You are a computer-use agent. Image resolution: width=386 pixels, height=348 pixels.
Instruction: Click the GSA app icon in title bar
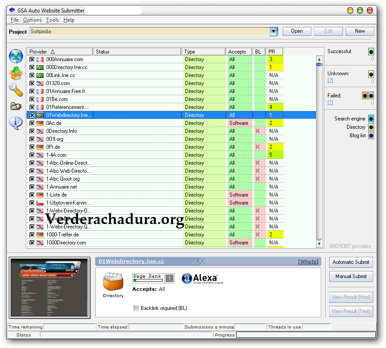click(x=12, y=10)
